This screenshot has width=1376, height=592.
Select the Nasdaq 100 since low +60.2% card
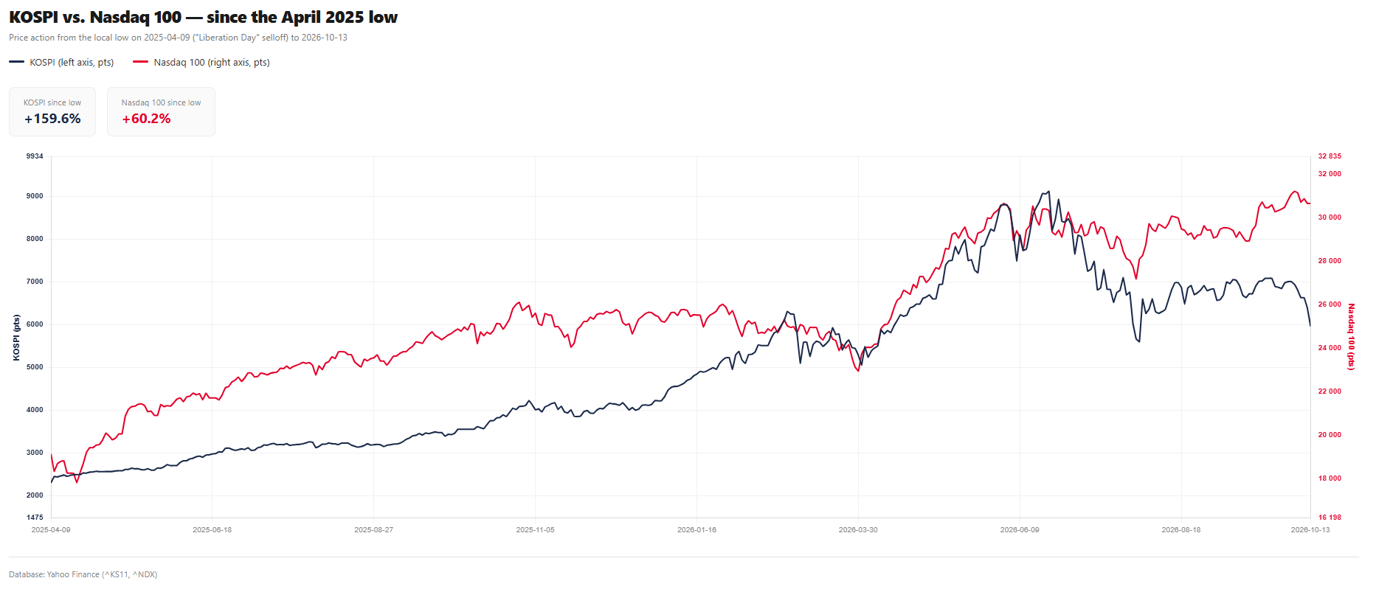(x=161, y=111)
